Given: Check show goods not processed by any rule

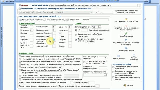Looking at the screenshot, I should coord(113,77).
